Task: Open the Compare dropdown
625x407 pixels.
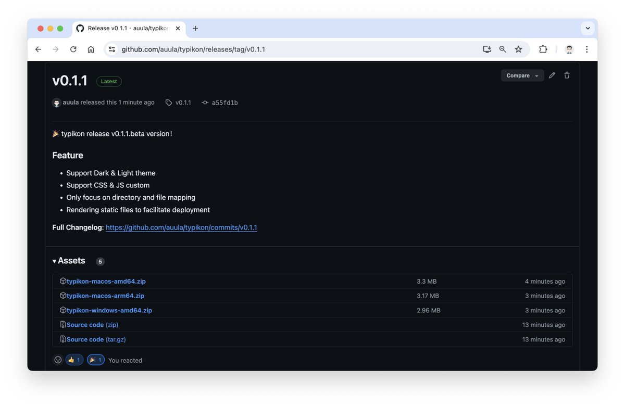Action: (522, 75)
